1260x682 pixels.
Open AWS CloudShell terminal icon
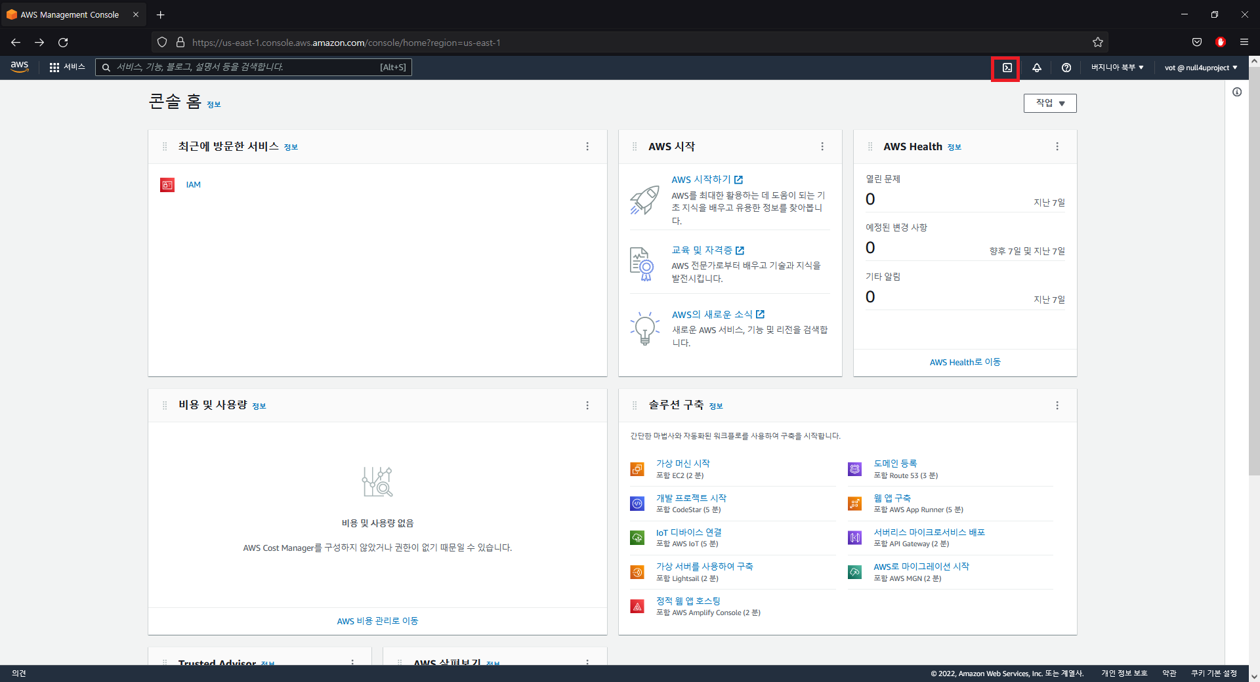[1007, 68]
